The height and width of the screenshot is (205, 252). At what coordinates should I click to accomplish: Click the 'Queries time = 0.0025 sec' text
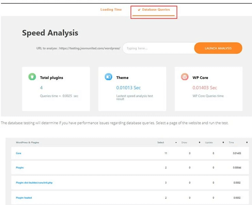tap(59, 96)
